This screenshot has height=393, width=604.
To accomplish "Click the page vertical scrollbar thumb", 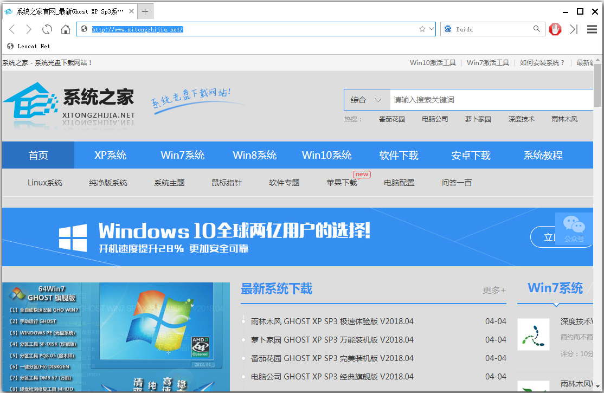I will [597, 86].
